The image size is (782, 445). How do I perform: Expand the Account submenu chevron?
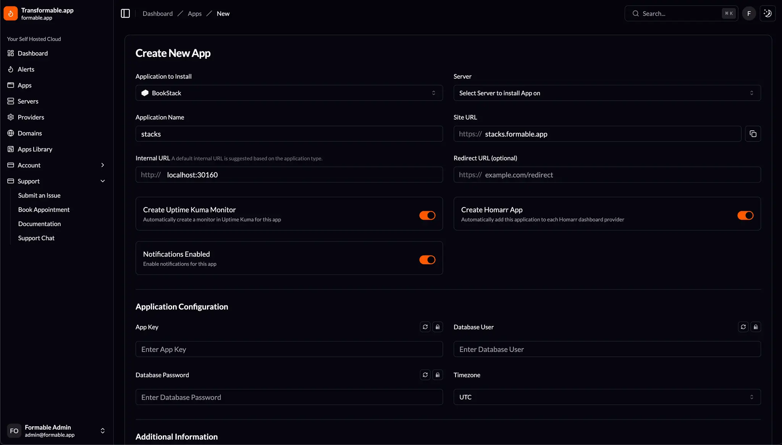pos(103,165)
